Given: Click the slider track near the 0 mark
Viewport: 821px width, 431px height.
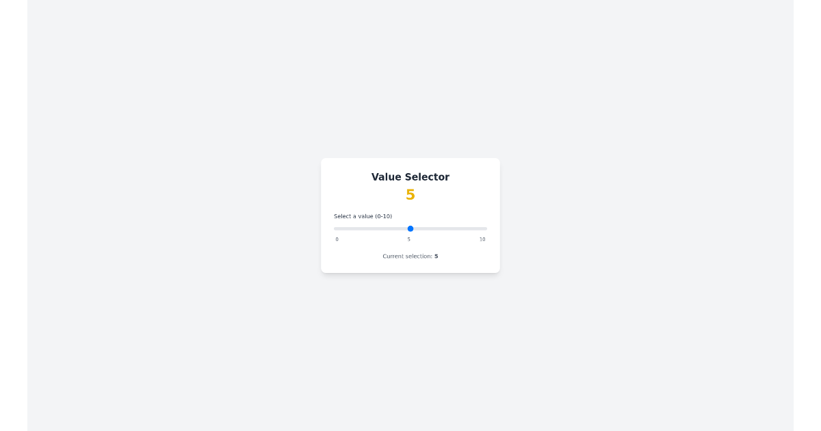Looking at the screenshot, I should pyautogui.click(x=339, y=228).
